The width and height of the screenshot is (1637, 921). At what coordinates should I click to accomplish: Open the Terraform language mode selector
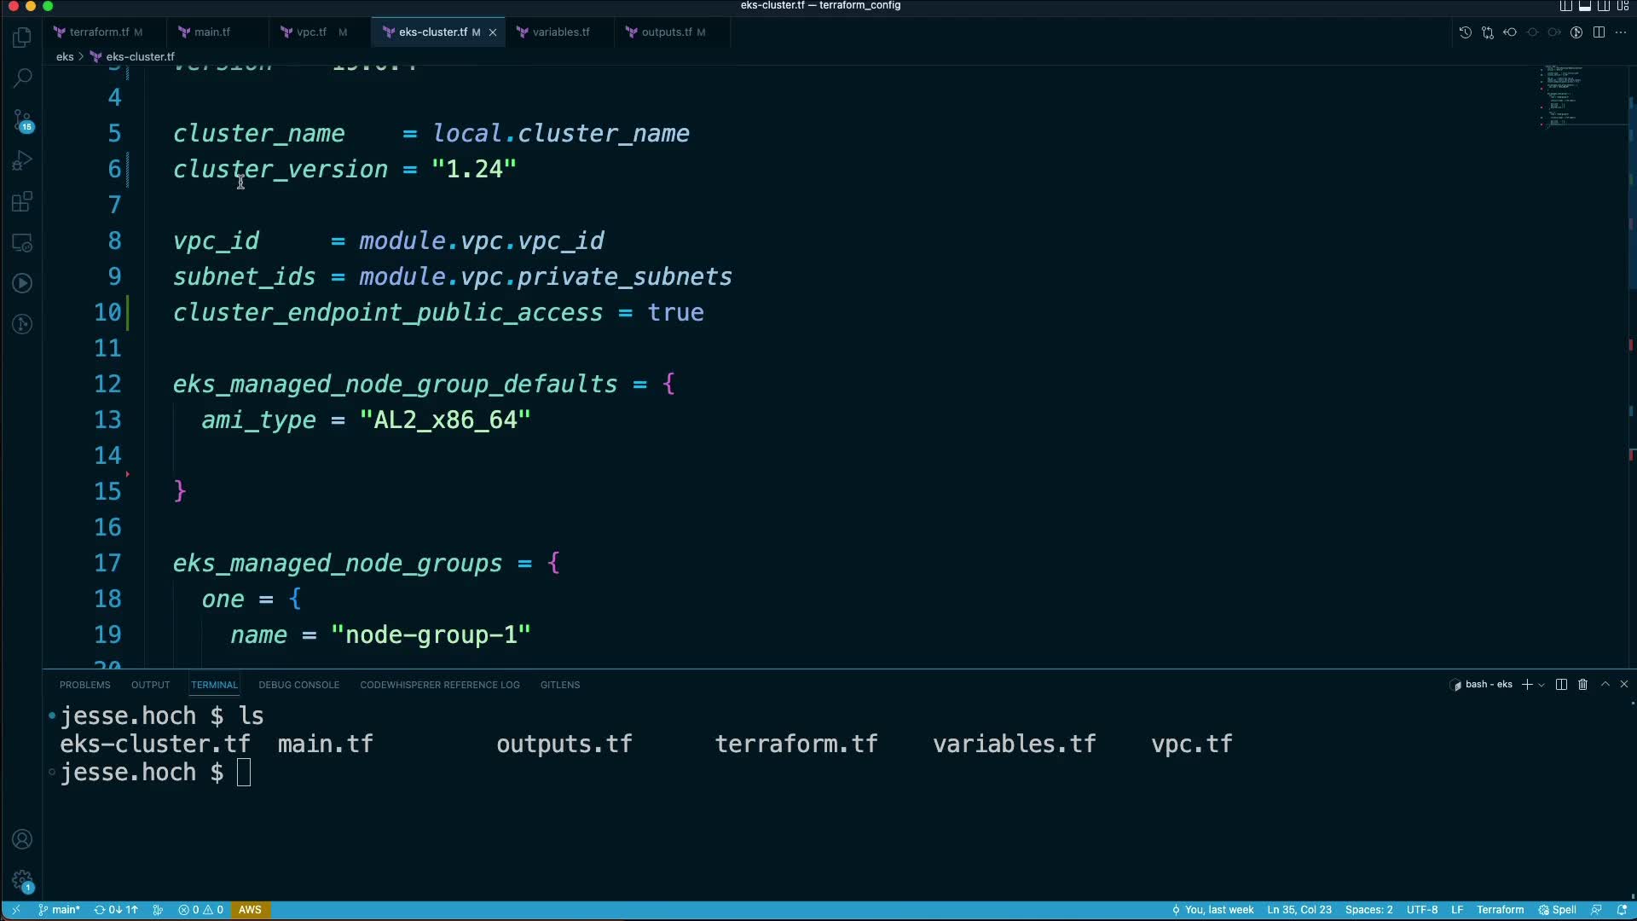coord(1500,910)
